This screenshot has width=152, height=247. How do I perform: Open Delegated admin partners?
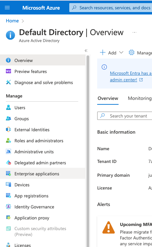point(43,163)
